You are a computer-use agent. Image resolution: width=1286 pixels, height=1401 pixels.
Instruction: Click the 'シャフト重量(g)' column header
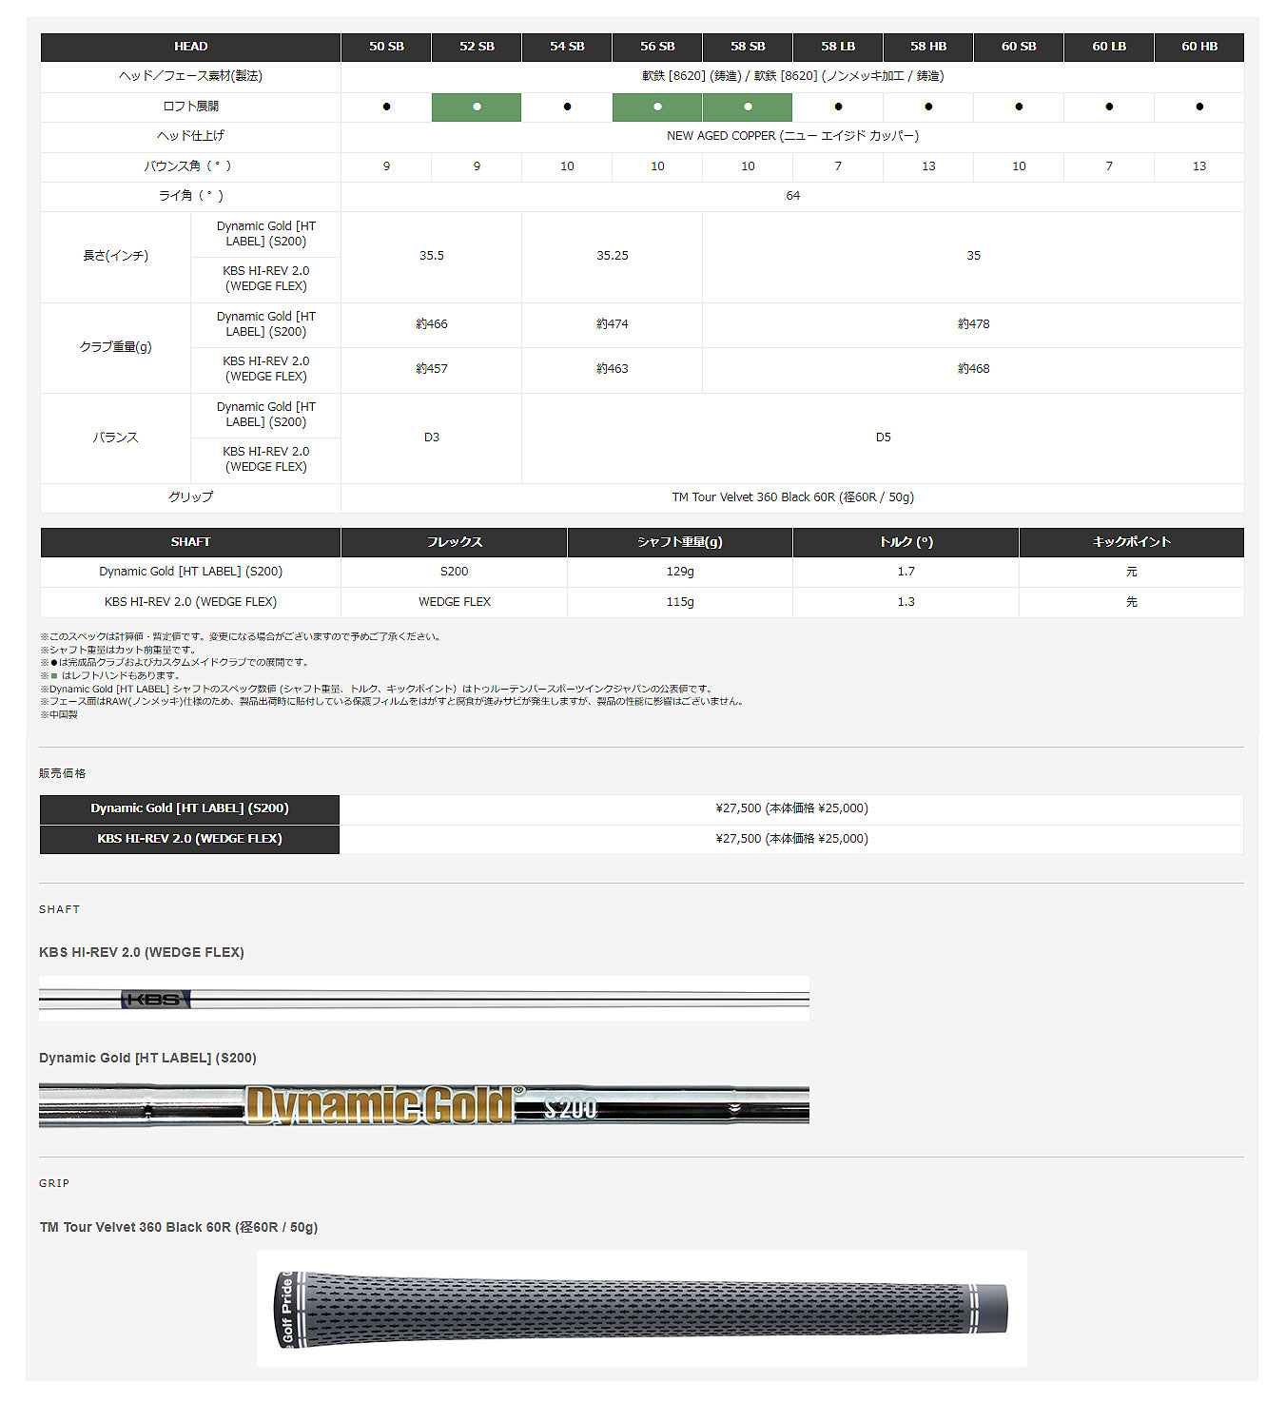[x=680, y=542]
